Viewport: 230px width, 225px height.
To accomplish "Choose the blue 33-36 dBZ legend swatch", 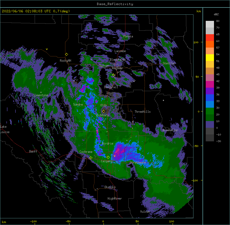I will click(x=210, y=98).
